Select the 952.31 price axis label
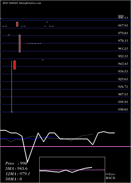The image size is (131, 183). tap(123, 56)
